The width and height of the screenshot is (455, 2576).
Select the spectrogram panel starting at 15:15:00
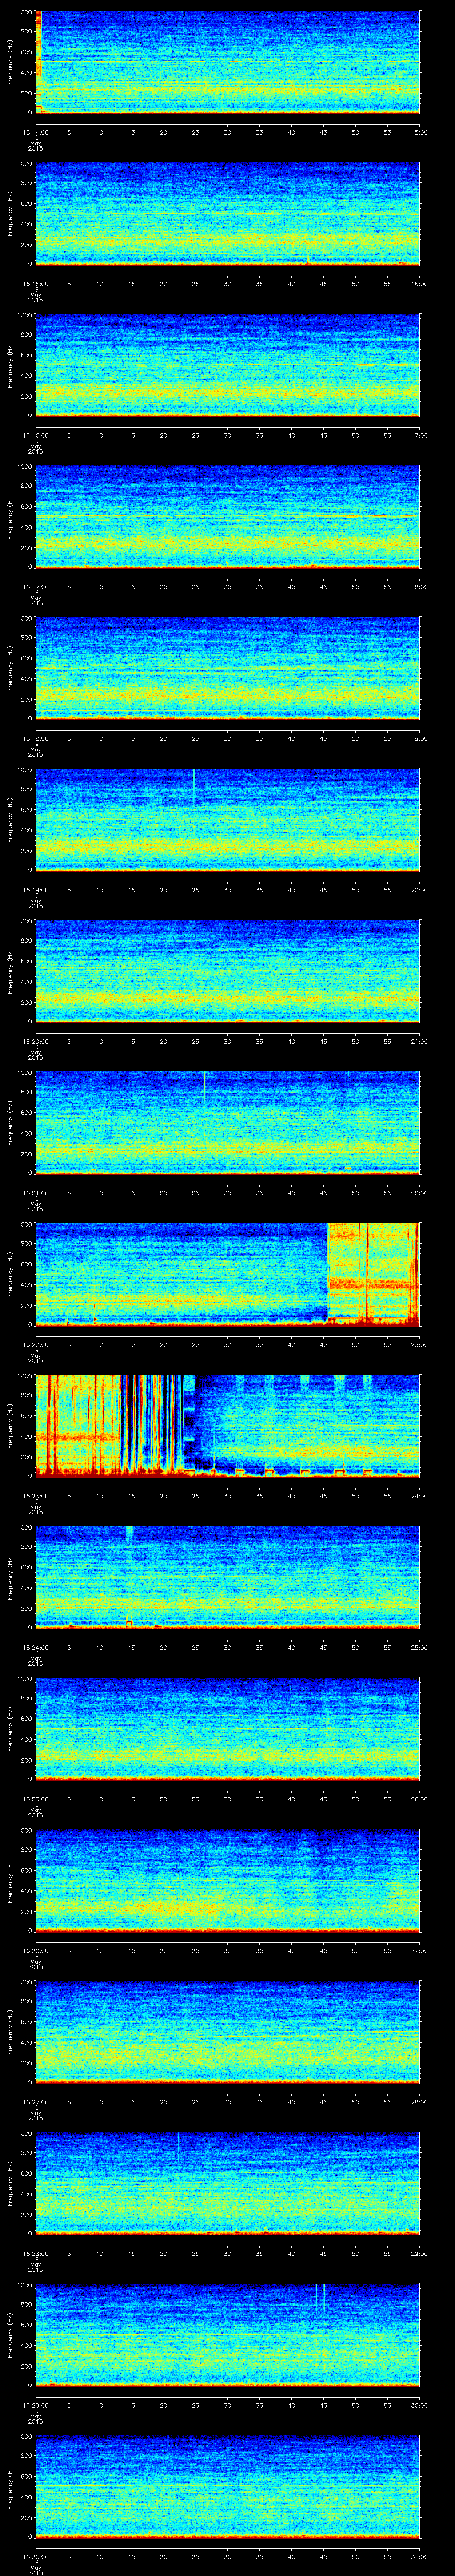click(x=227, y=214)
